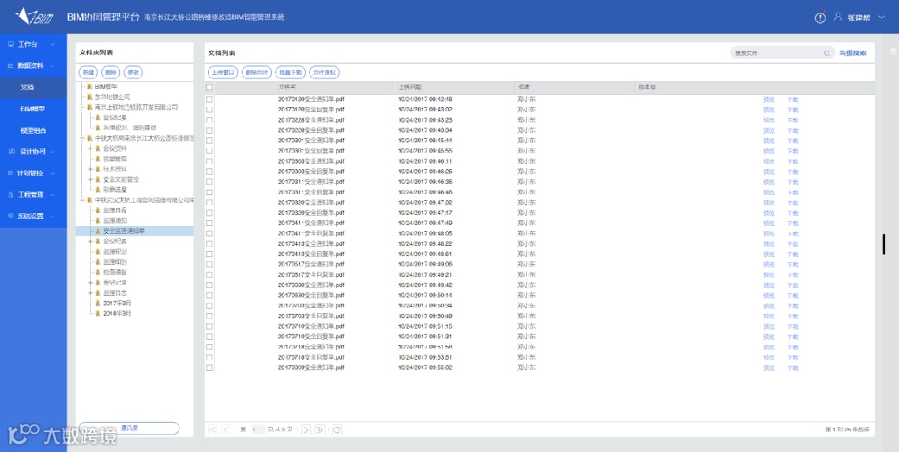
Task: Select the 2018年3月 tree folder
Action: tap(117, 313)
